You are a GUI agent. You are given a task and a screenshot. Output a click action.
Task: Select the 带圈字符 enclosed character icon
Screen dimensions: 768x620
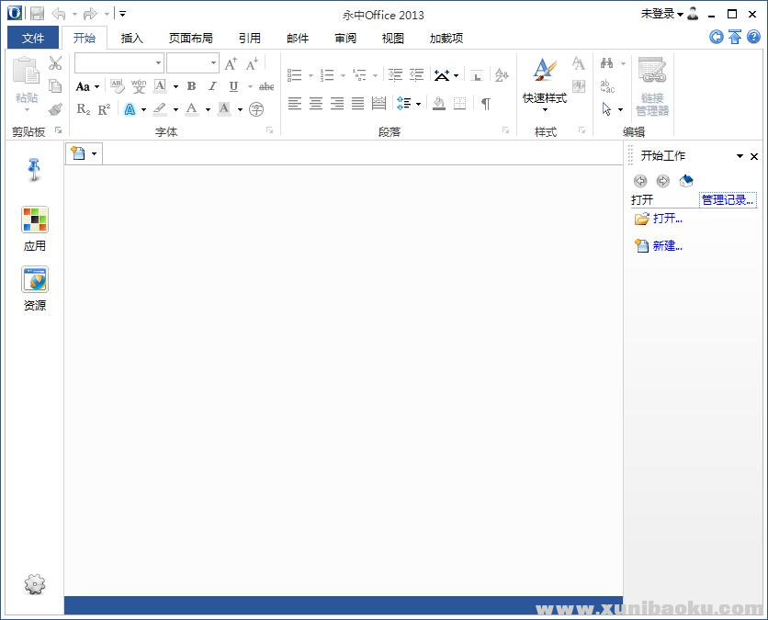[x=256, y=108]
